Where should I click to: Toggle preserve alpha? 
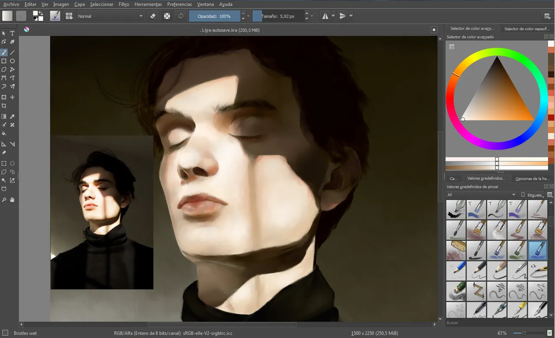(166, 16)
